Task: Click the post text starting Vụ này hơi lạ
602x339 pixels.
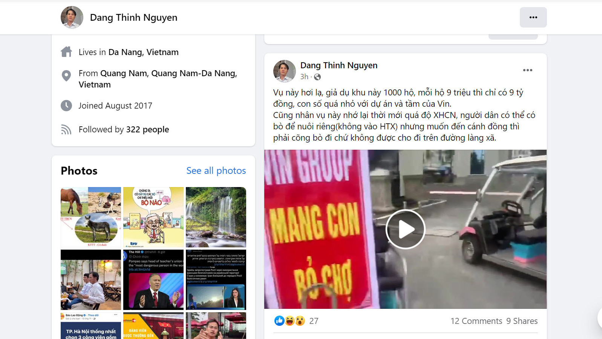Action: click(404, 115)
